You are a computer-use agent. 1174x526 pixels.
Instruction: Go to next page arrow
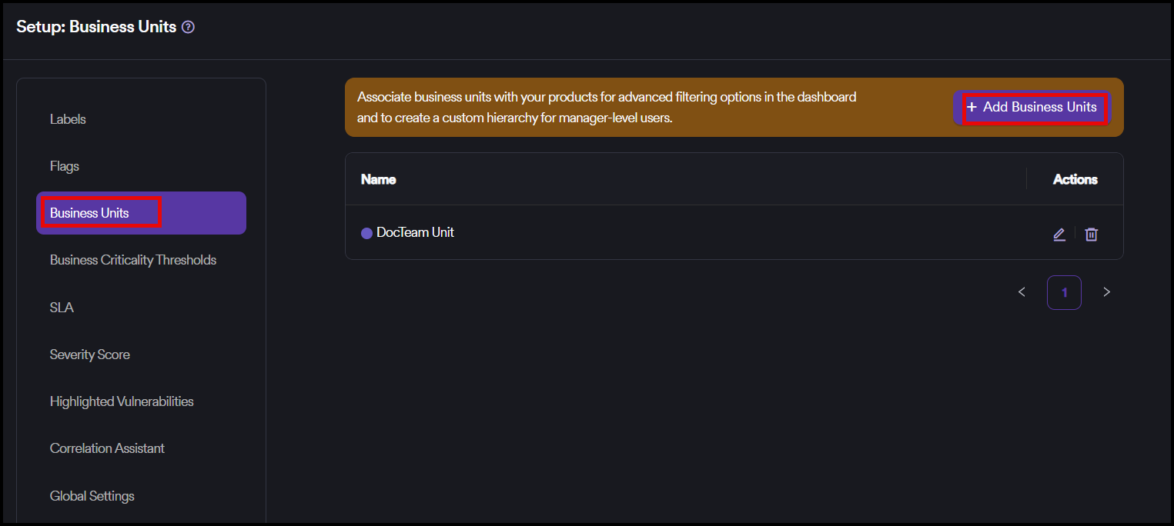click(1106, 292)
